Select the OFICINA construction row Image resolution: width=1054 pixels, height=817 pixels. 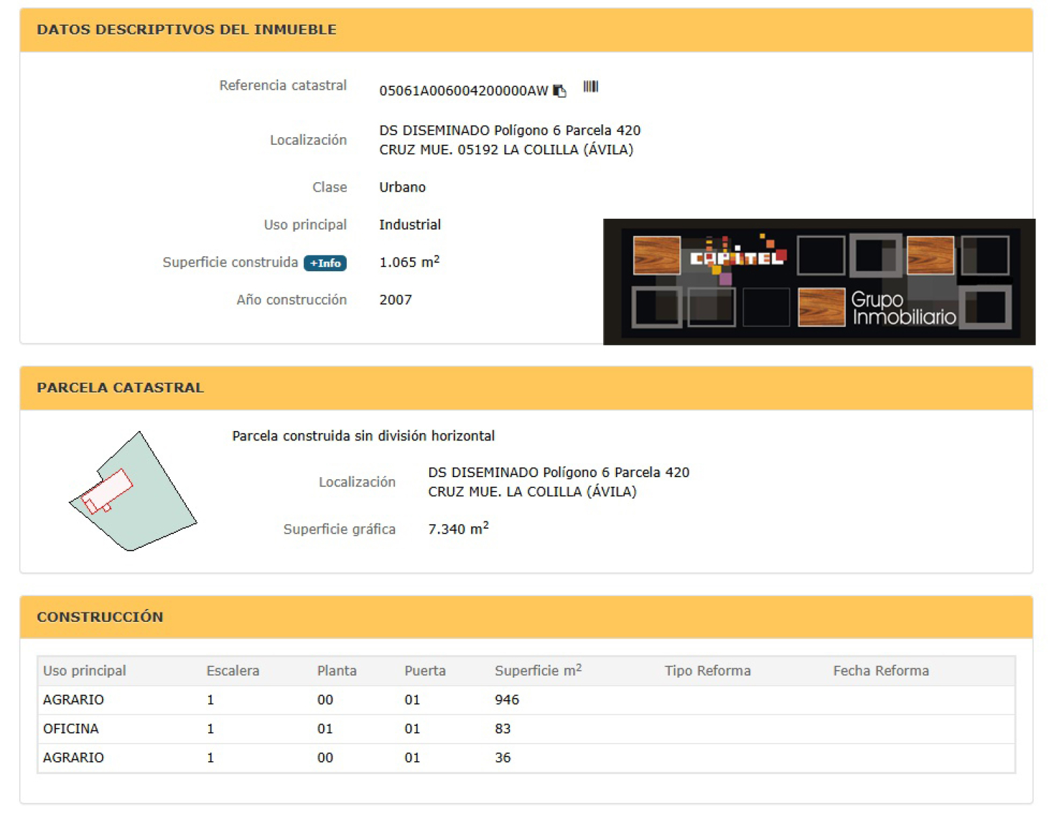(x=526, y=729)
